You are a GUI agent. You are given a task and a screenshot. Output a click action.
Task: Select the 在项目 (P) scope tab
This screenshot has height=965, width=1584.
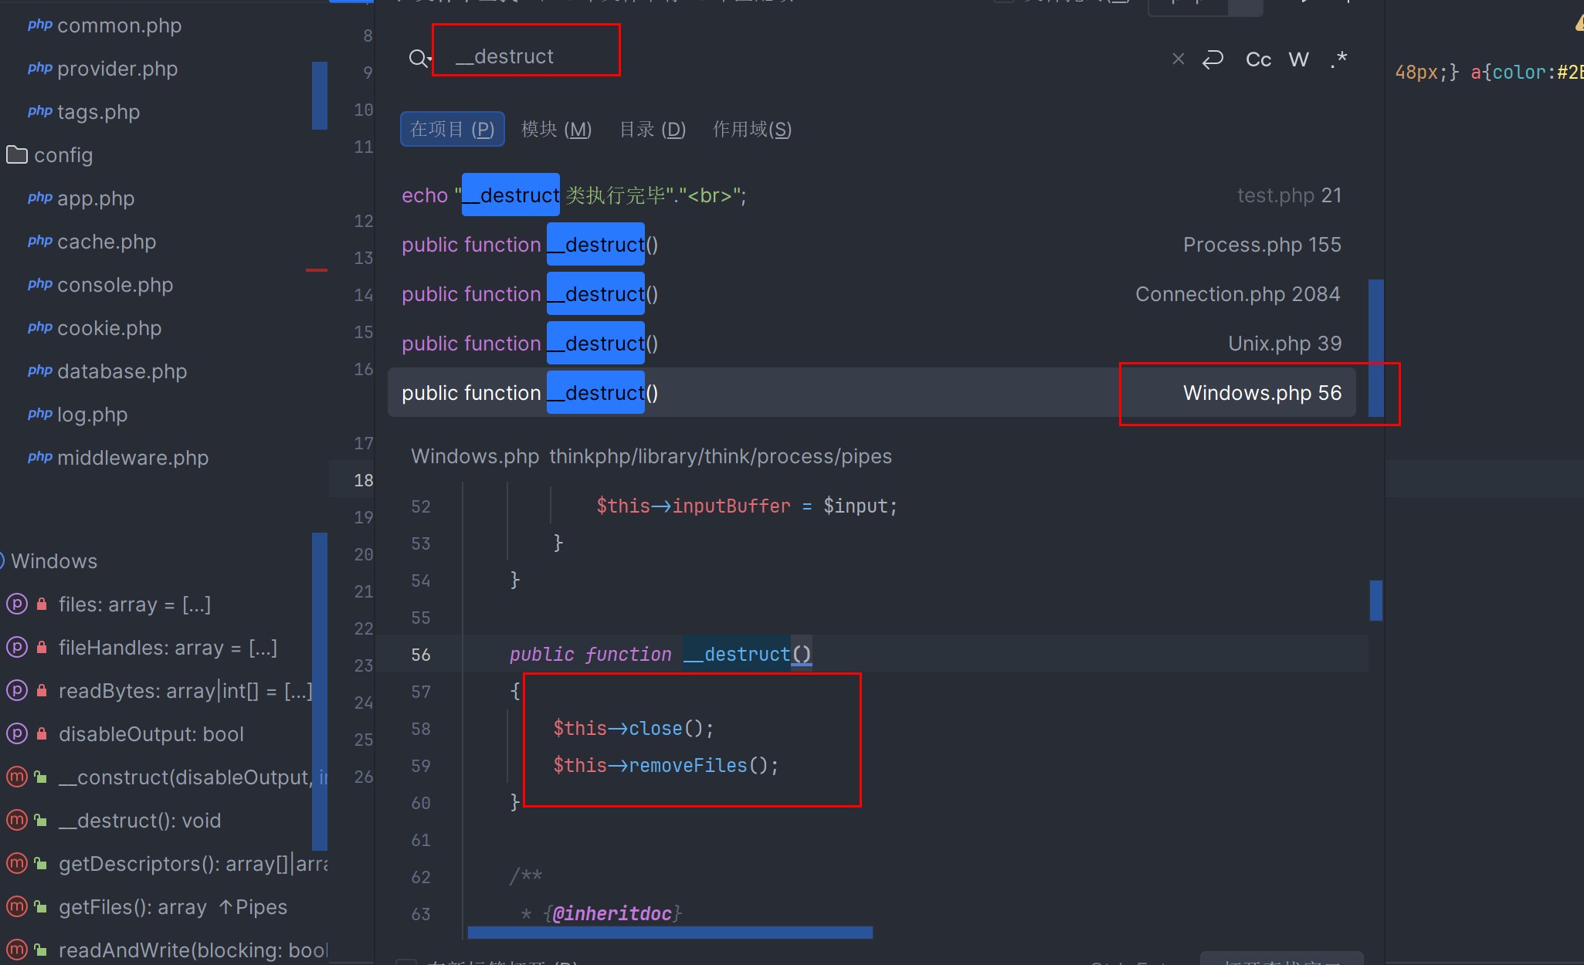click(x=452, y=129)
